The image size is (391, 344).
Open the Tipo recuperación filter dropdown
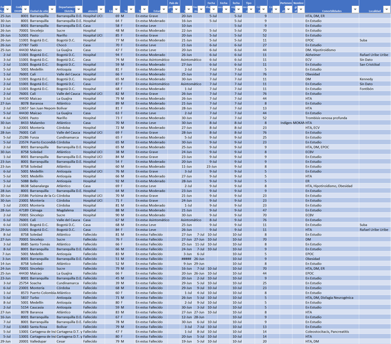pyautogui.click(x=251, y=9)
